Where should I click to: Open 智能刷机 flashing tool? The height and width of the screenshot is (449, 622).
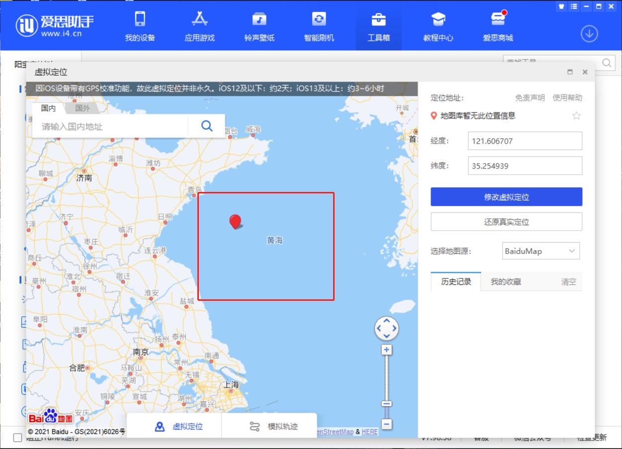(x=319, y=25)
